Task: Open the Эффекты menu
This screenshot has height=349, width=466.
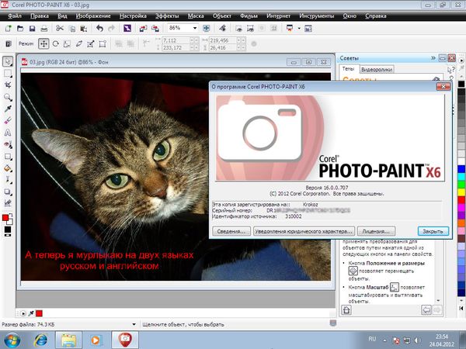Action: [x=166, y=15]
